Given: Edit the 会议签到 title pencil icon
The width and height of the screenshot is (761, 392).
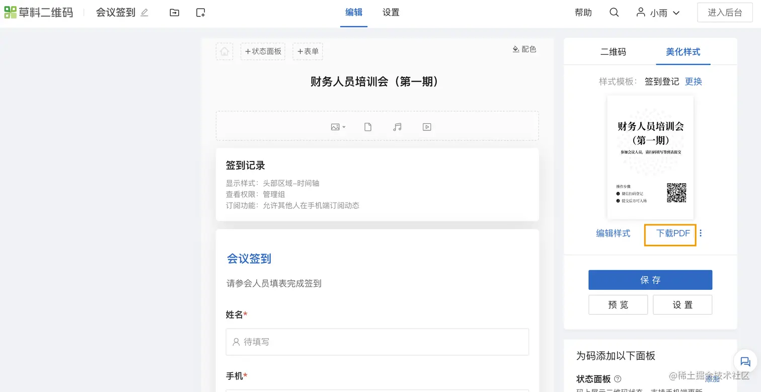Looking at the screenshot, I should tap(144, 13).
